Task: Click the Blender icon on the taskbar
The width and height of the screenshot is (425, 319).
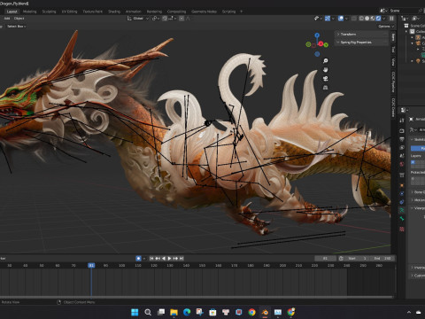Action: (265, 312)
